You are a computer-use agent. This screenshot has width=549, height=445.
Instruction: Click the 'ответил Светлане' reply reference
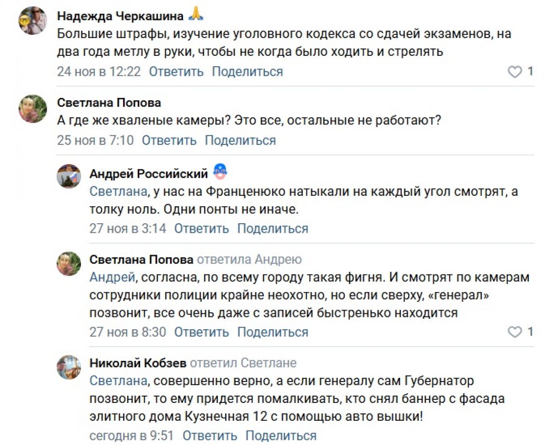(243, 364)
